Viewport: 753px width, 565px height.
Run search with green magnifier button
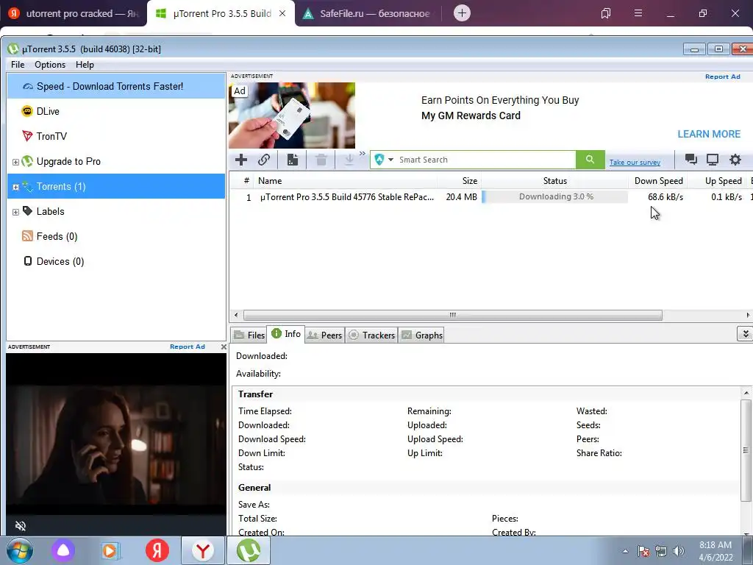pos(590,160)
